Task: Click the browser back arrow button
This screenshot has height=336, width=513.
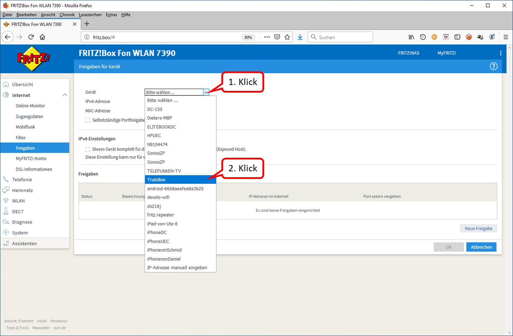Action: [x=8, y=37]
